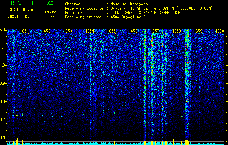The width and height of the screenshot is (228, 145).
Task: Click the meteor count value 26
Action: tap(53, 17)
